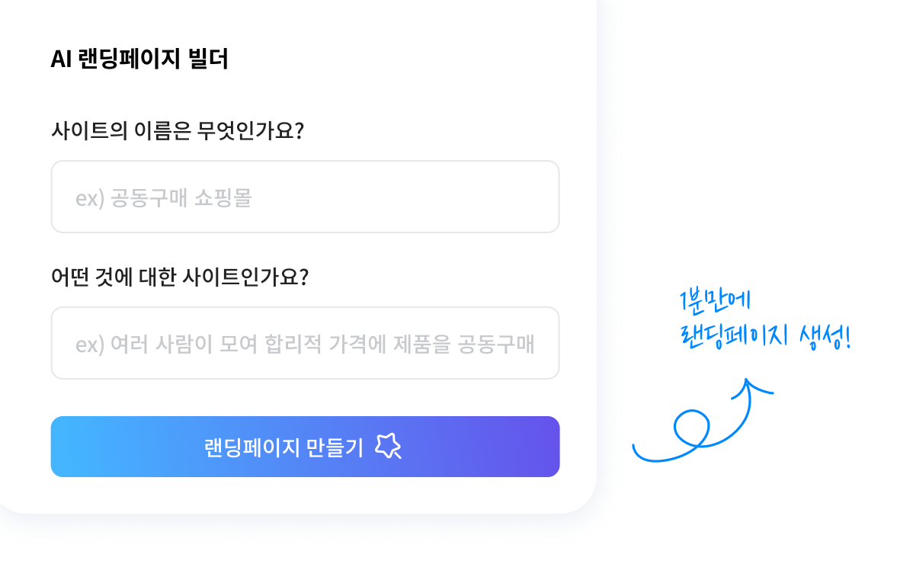Click the word AI in the heading
The height and width of the screenshot is (564, 897).
click(61, 59)
